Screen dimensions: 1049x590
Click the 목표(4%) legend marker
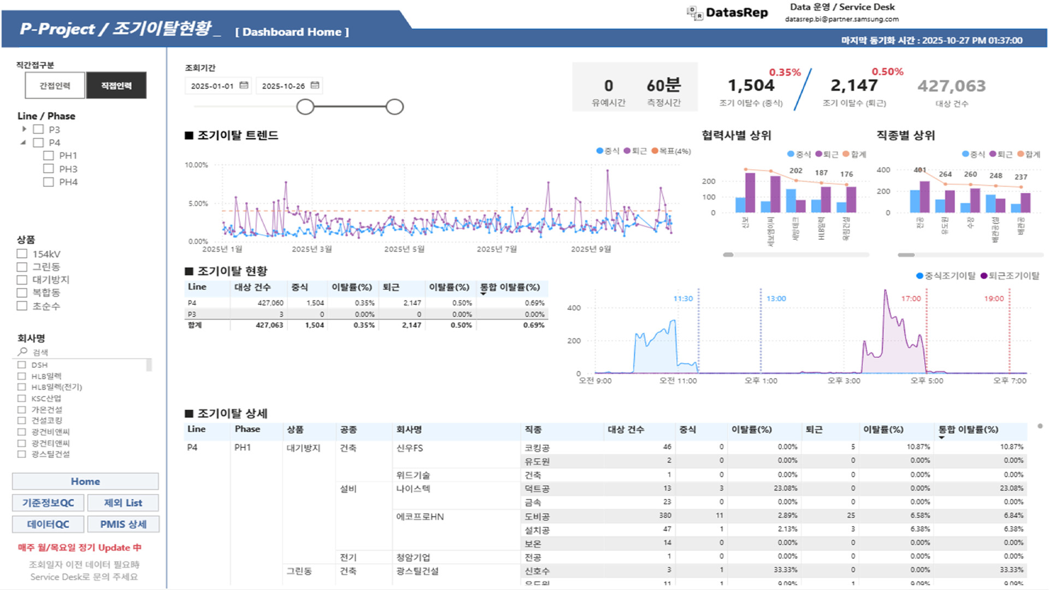point(655,151)
